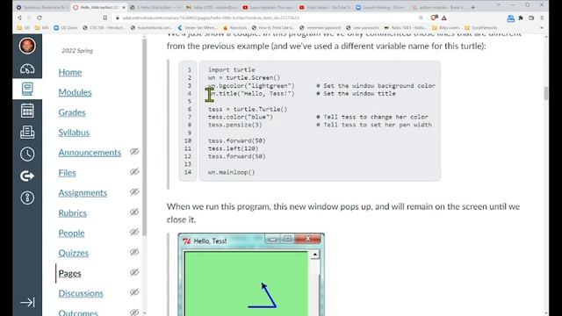Click hidden-eye icon beside People
Image resolution: width=562 pixels, height=316 pixels.
134,232
